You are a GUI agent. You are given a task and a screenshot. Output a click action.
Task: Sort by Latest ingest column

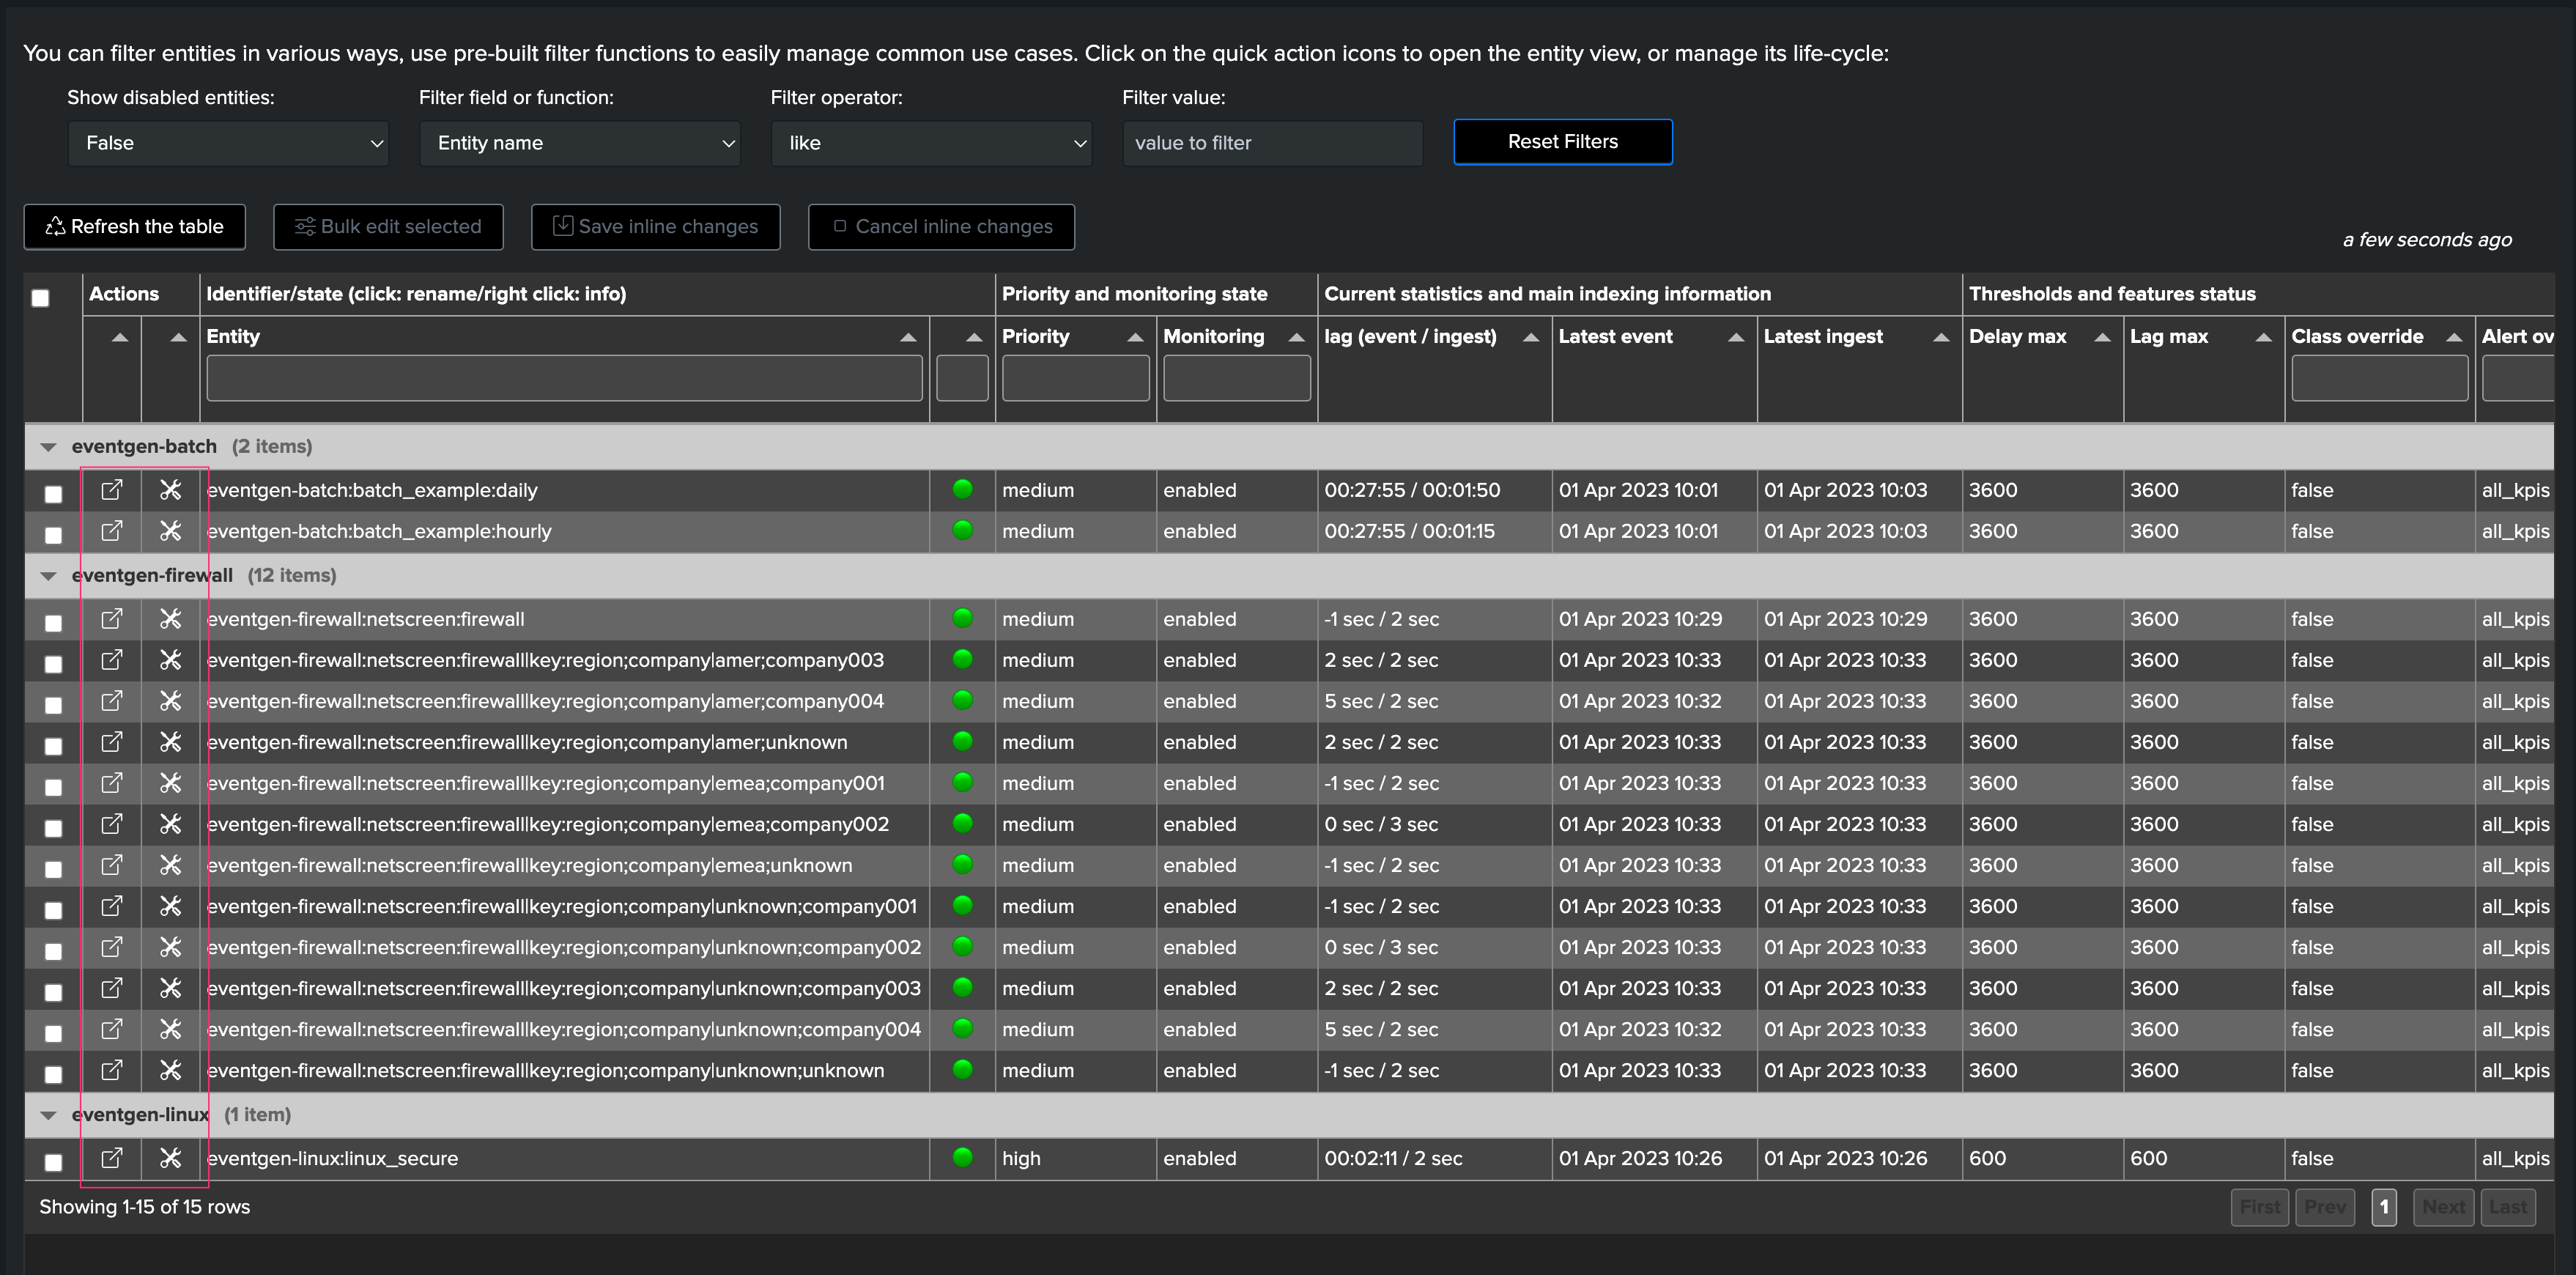(x=1941, y=337)
